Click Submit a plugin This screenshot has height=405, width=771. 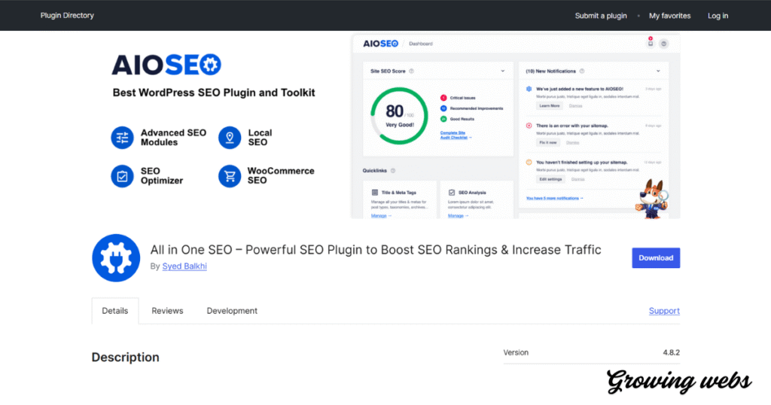[601, 16]
